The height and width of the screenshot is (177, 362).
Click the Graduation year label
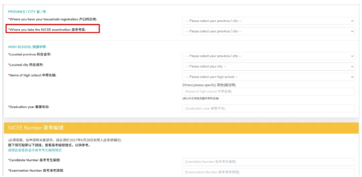[29, 107]
